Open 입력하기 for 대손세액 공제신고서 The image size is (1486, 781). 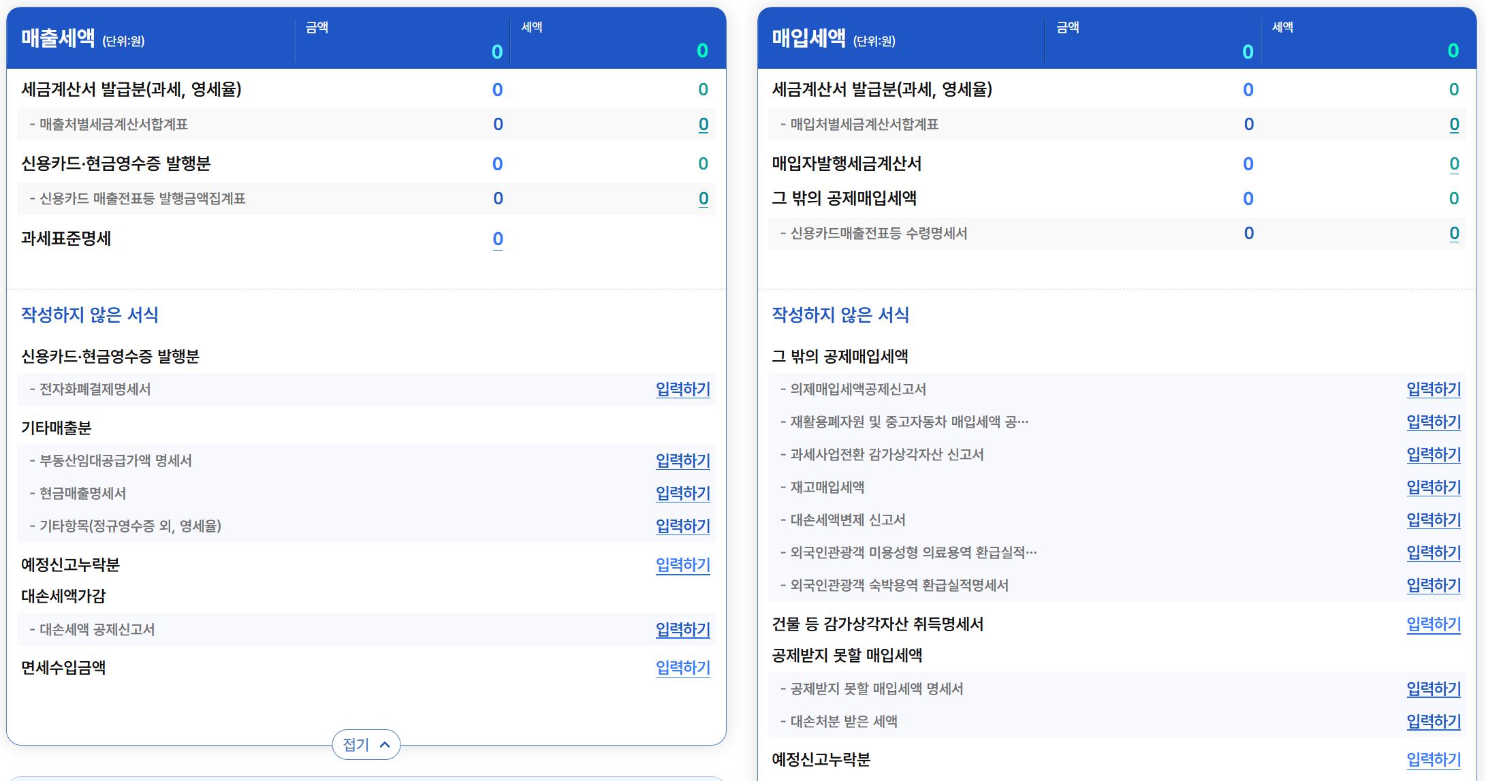pyautogui.click(x=682, y=630)
